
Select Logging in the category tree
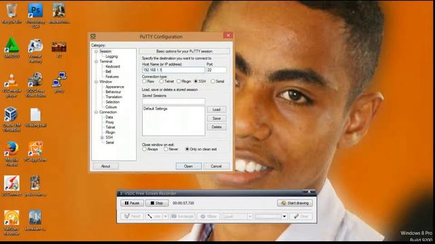(x=111, y=56)
